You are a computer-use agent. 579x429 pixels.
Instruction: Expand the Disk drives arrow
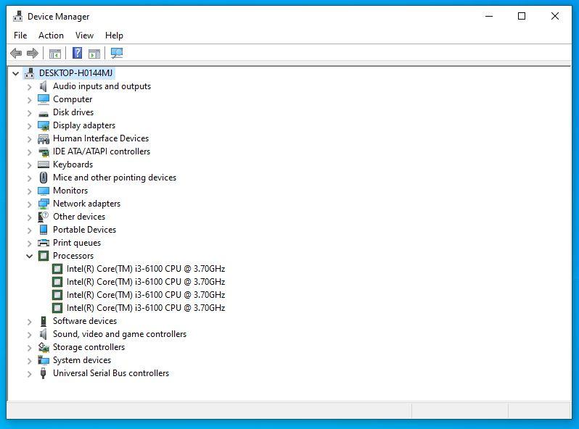30,113
